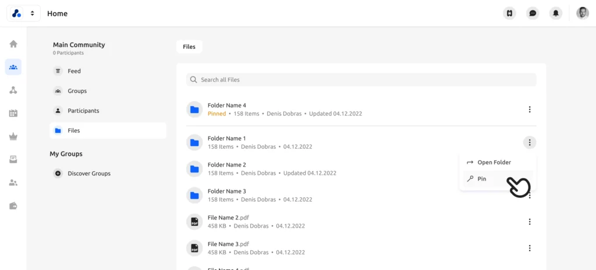Open options menu for Folder Name 4

(x=530, y=110)
